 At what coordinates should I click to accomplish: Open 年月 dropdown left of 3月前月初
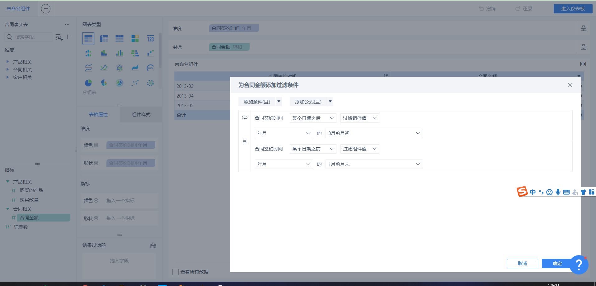(x=284, y=133)
